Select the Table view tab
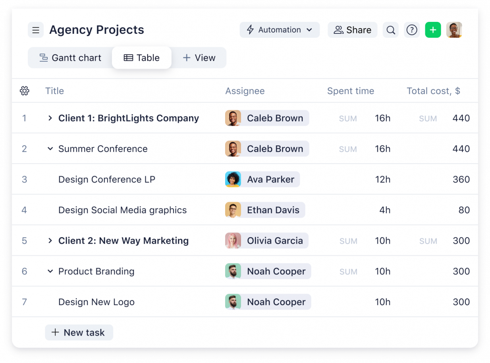Screen dimensions: 490x363 [x=142, y=58]
